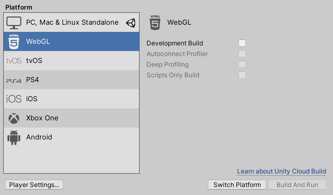Enable Deep Profiling
Image resolution: width=333 pixels, height=195 pixels.
coord(242,64)
